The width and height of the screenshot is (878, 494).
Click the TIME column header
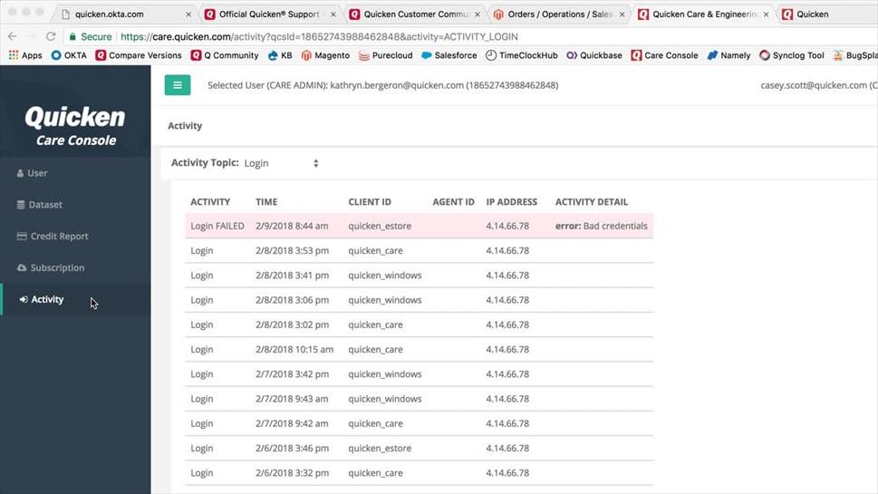pyautogui.click(x=266, y=202)
